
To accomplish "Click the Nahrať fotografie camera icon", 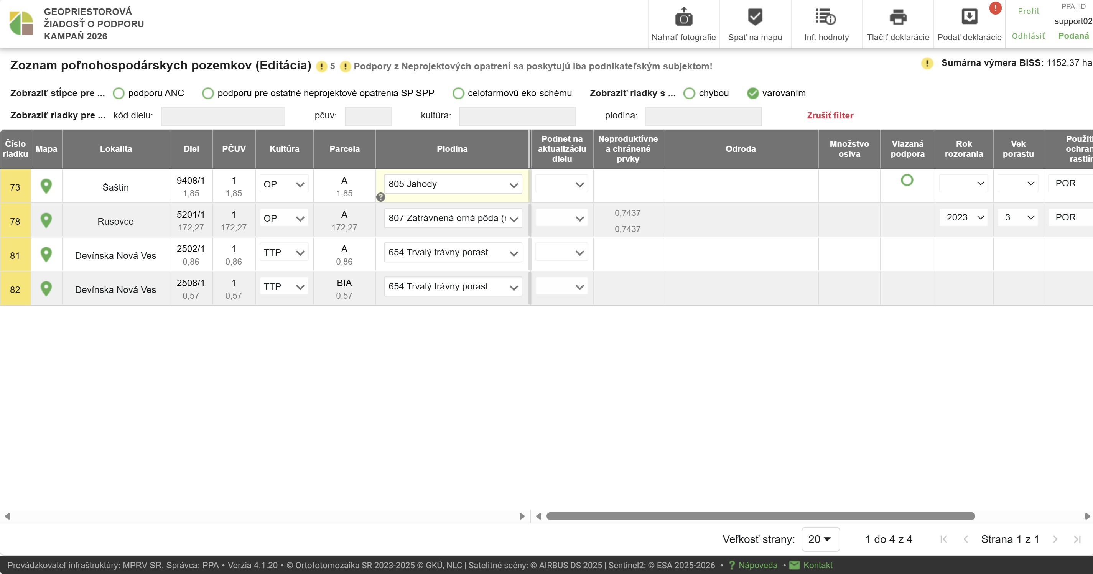I will point(683,18).
